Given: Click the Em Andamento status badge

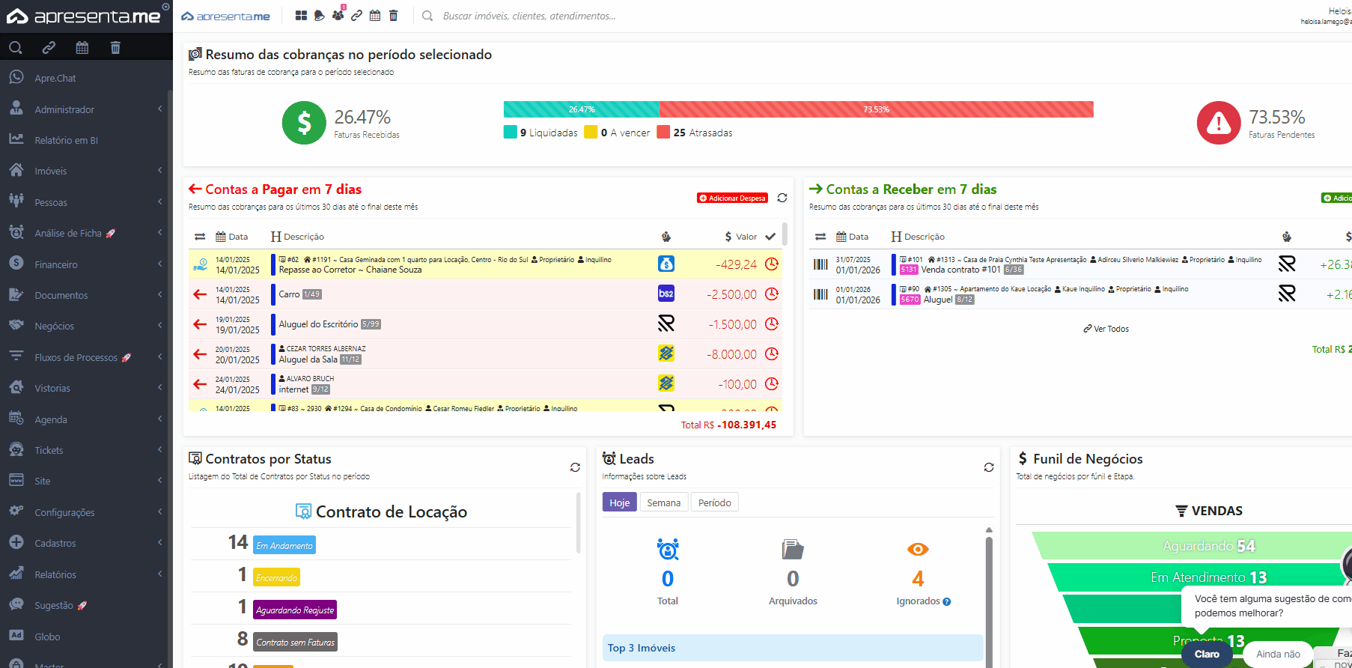Looking at the screenshot, I should 284,545.
